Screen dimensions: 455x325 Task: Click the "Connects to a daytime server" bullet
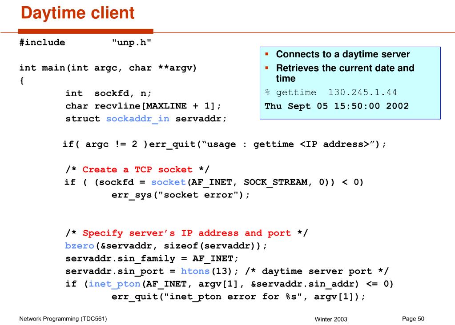[x=343, y=54]
